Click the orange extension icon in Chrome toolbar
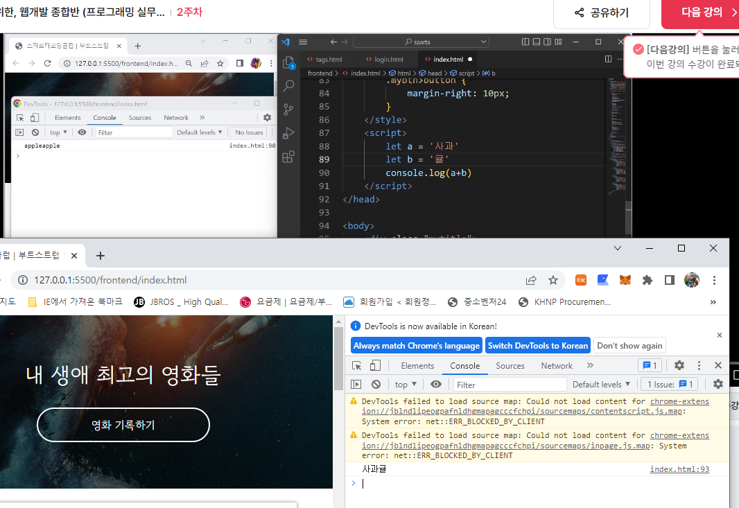Screen dimensions: 739x508 pyautogui.click(x=581, y=280)
